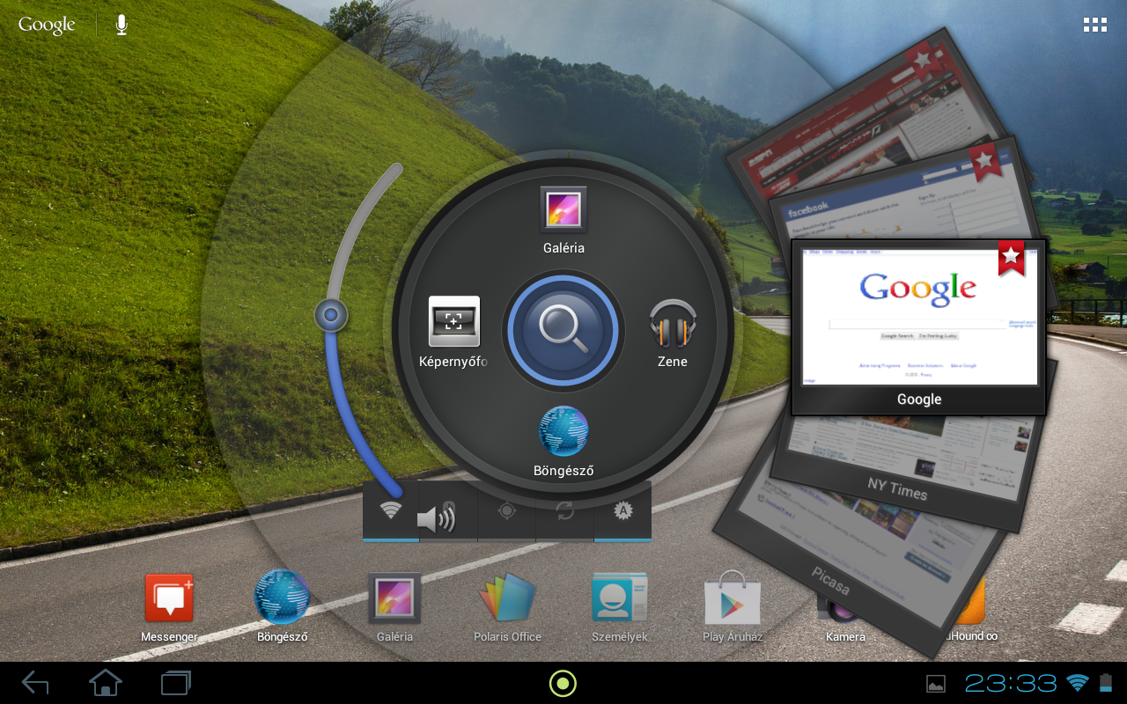The image size is (1127, 704).
Task: Open the screenshot notification icon
Action: [x=936, y=683]
